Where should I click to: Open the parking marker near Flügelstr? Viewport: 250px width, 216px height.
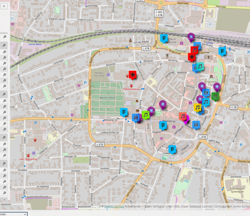[x=163, y=125]
